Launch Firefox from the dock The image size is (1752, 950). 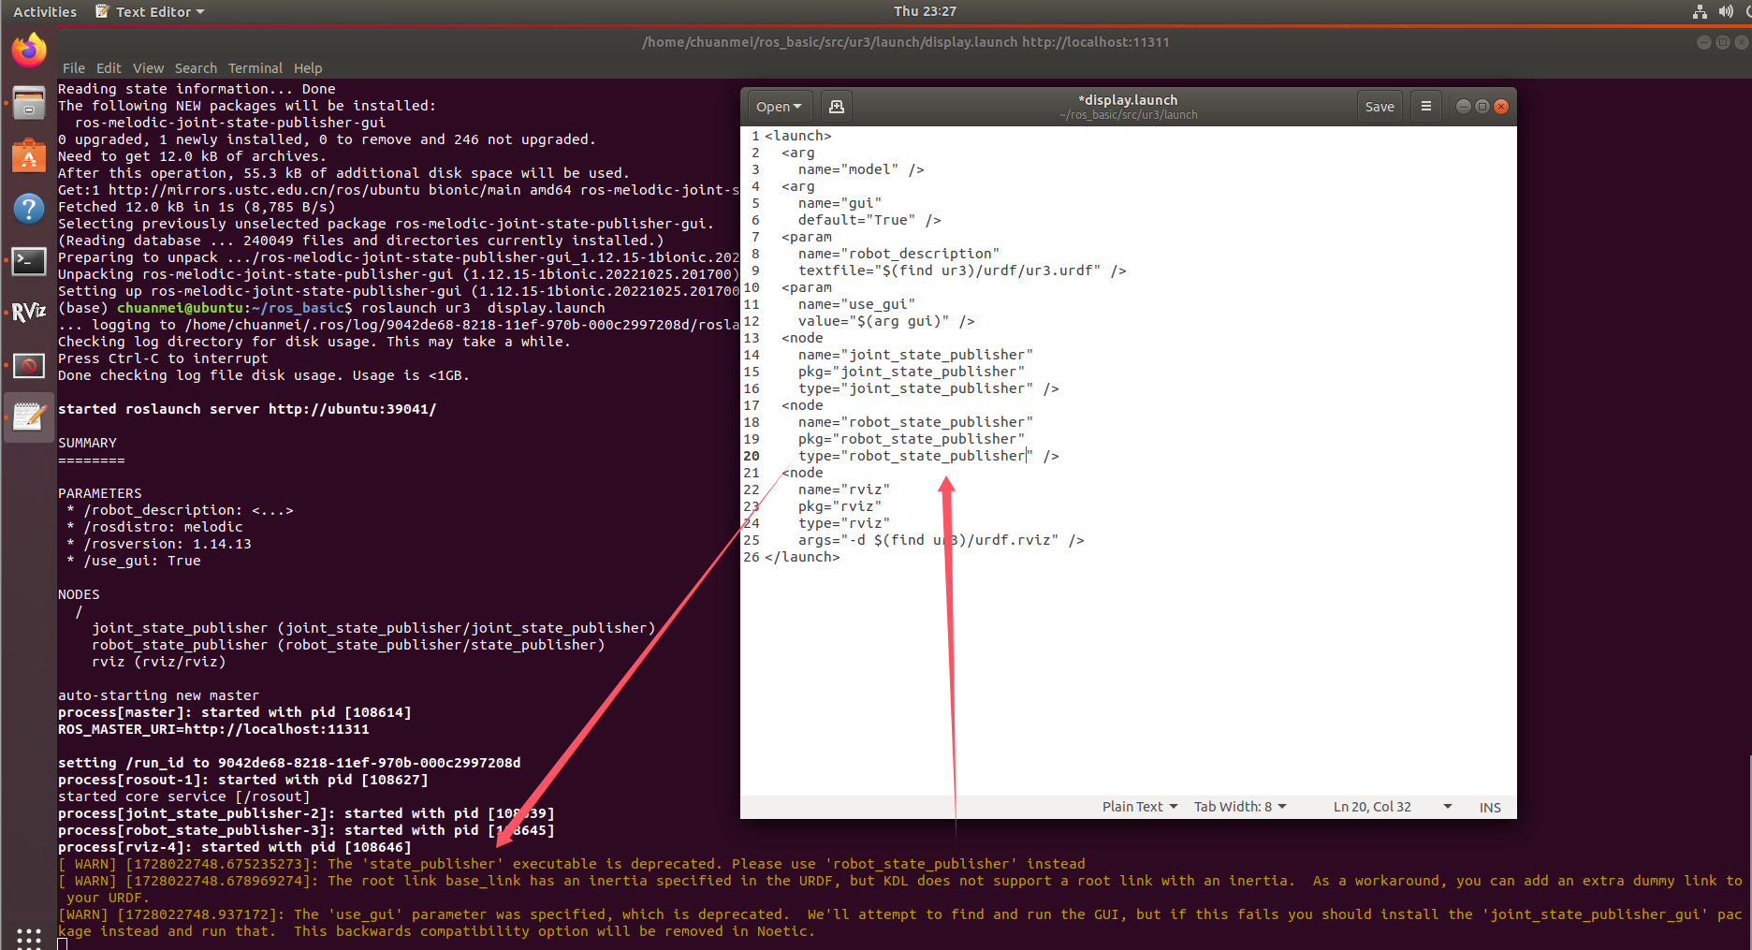pyautogui.click(x=29, y=50)
